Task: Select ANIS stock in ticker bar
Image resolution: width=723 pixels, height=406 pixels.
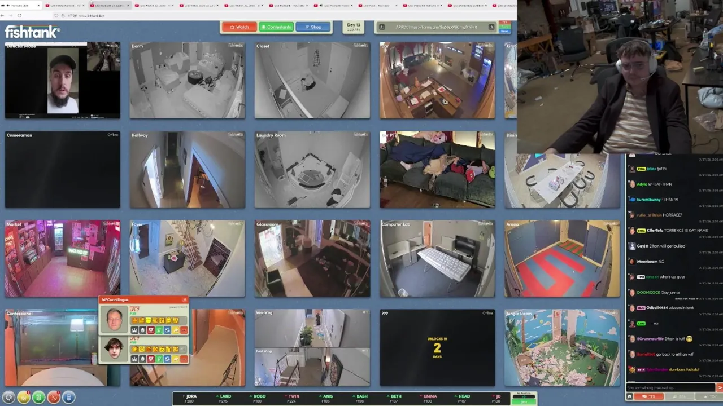Action: [x=326, y=398]
